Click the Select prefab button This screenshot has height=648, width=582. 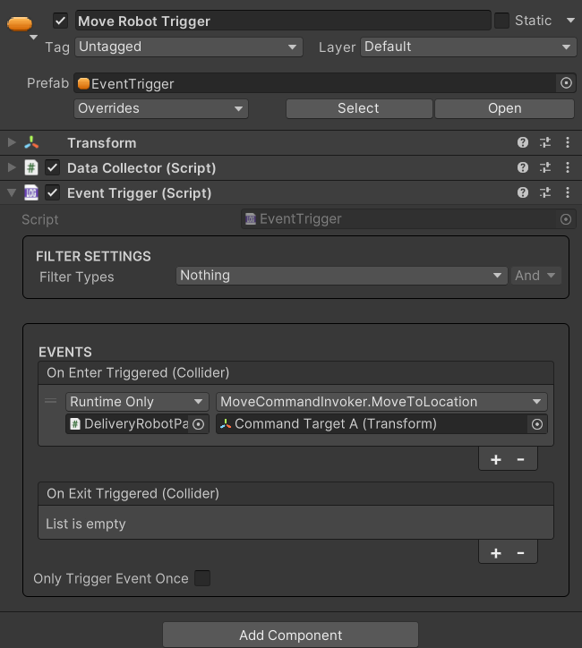[359, 108]
